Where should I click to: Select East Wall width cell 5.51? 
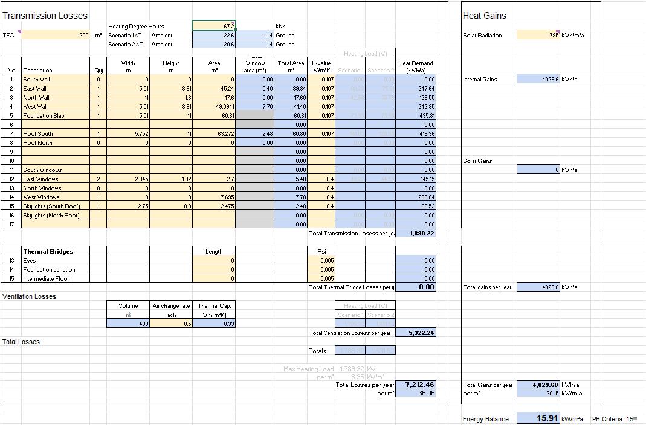[128, 89]
